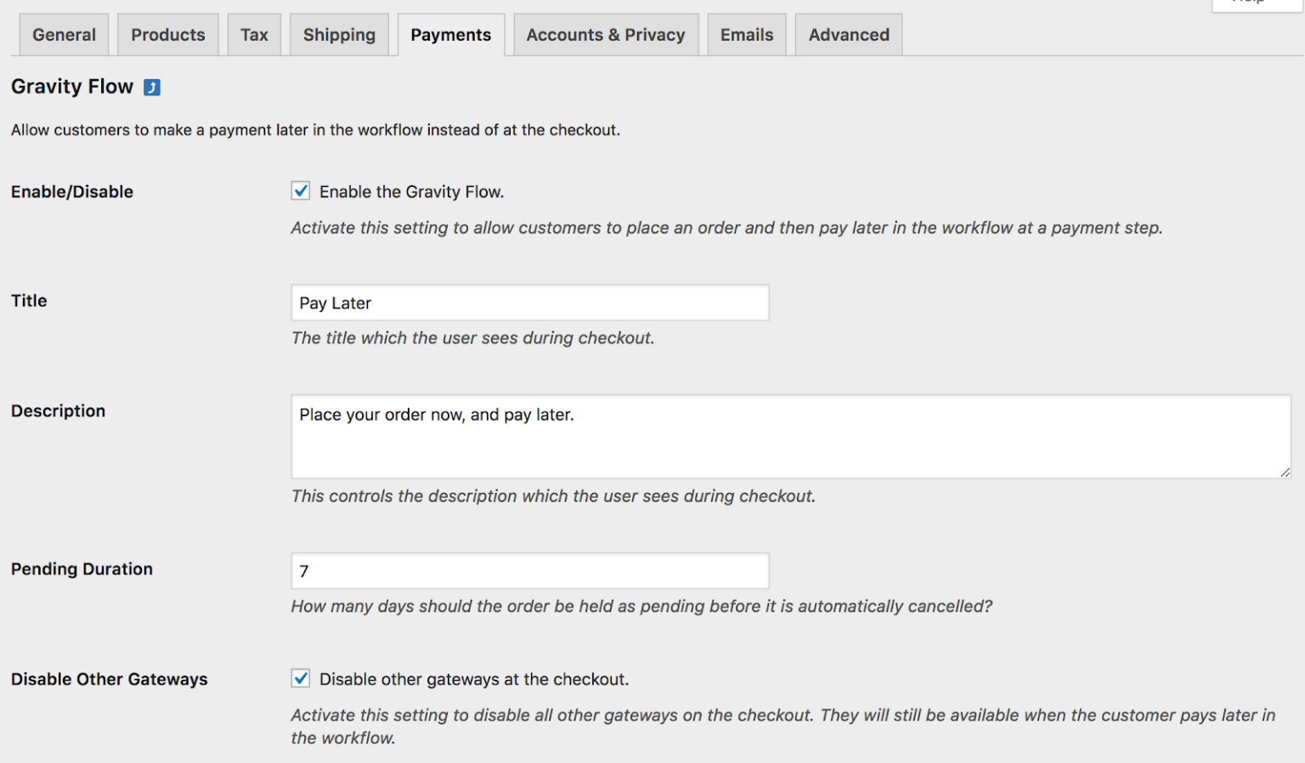Image resolution: width=1305 pixels, height=763 pixels.
Task: Toggle Disable other gateways at the checkout
Action: click(300, 678)
